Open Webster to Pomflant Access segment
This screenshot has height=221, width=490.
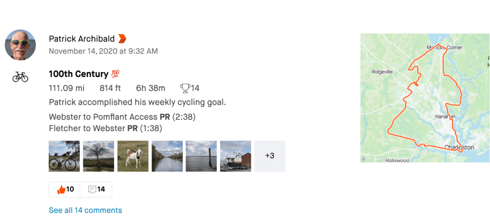click(103, 117)
